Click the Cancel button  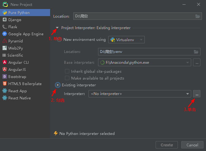coord(192,145)
